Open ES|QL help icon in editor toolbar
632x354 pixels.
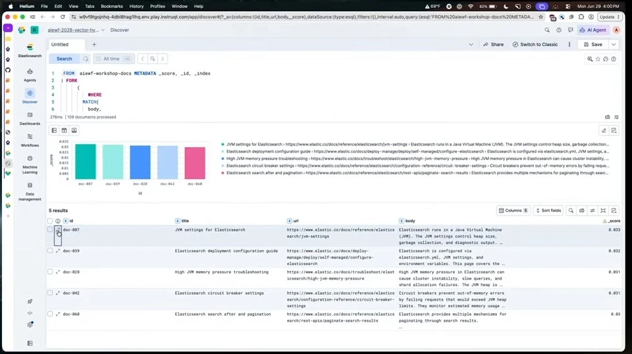coord(614,59)
